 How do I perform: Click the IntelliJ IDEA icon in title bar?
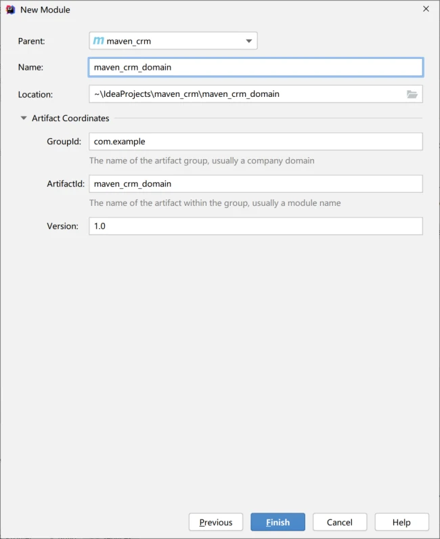[9, 9]
